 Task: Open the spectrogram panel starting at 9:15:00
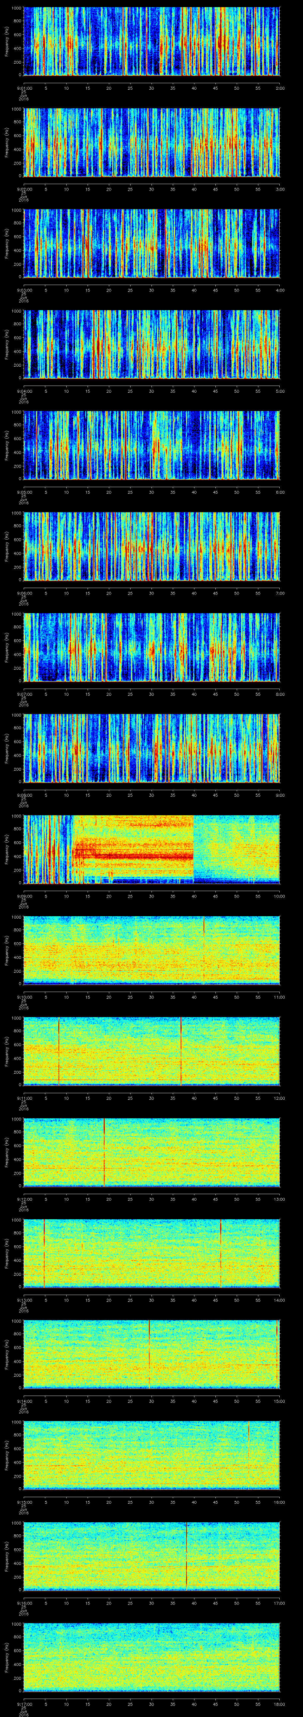click(151, 1455)
